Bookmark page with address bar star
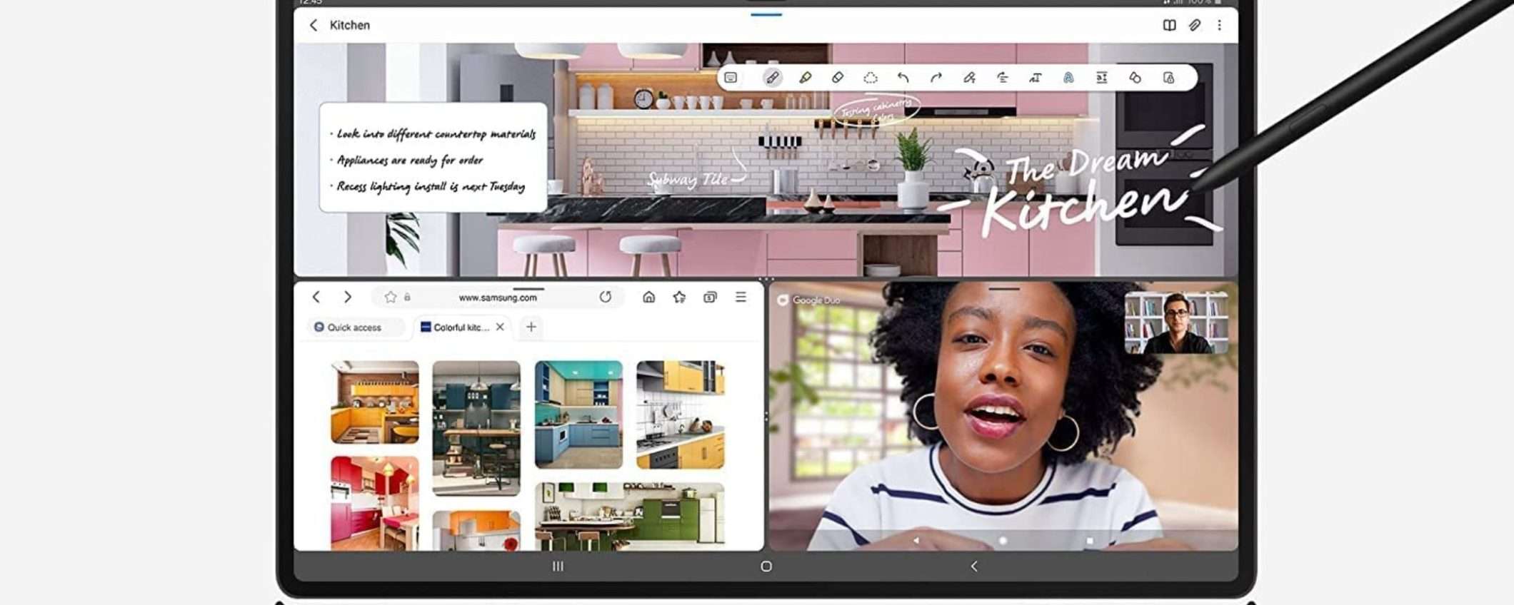The image size is (1514, 605). 391,298
